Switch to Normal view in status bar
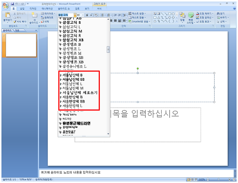Image resolution: width=238 pixels, height=183 pixels. (x=189, y=179)
